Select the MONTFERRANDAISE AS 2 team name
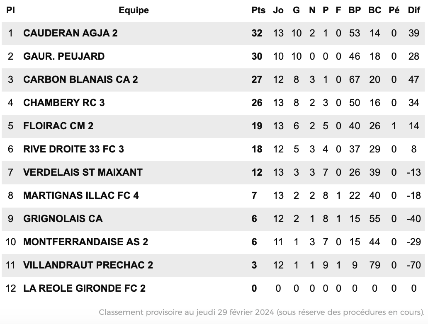The height and width of the screenshot is (324, 428). pos(86,242)
